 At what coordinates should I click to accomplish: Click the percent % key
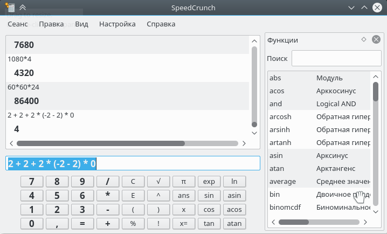click(133, 224)
